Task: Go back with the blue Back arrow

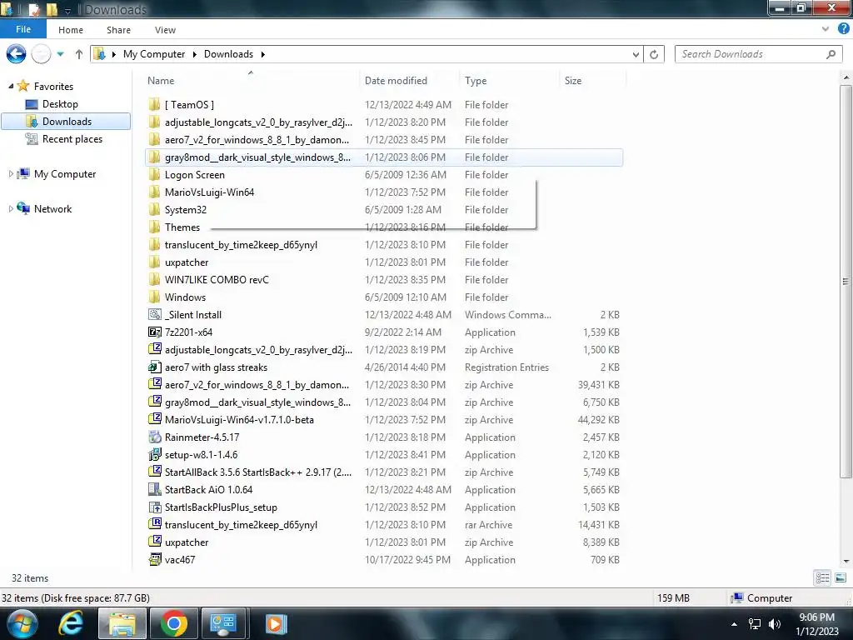Action: 16,54
